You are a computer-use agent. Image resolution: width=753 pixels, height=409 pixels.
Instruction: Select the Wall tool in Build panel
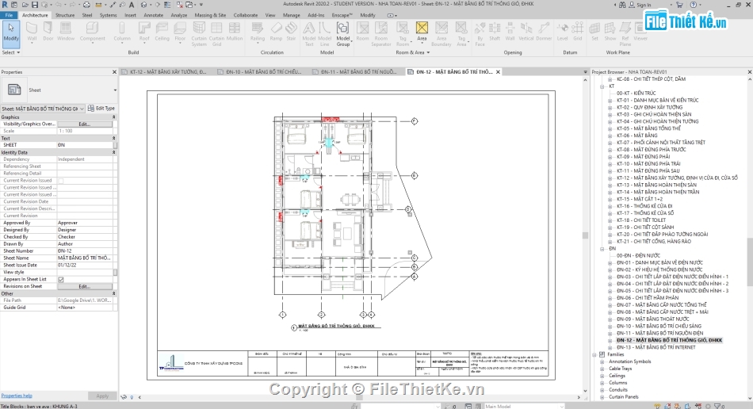tap(32, 32)
